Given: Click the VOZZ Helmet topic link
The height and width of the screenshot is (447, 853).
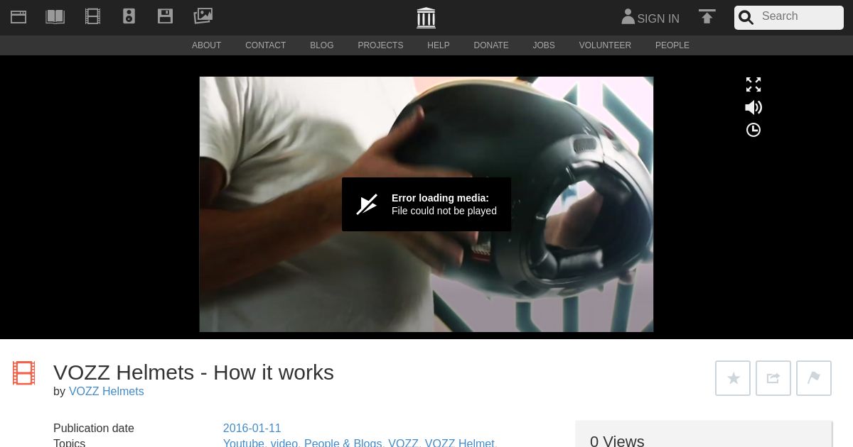Looking at the screenshot, I should [x=459, y=443].
